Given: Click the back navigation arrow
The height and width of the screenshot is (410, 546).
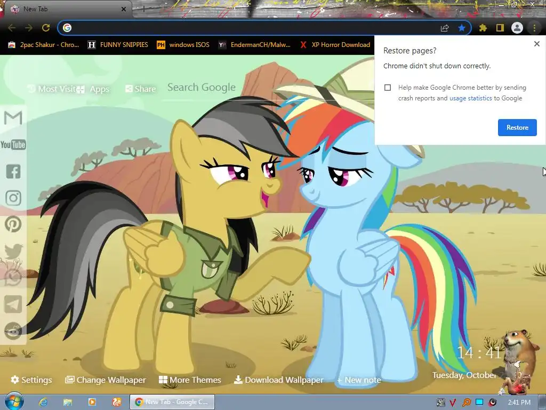Looking at the screenshot, I should 12,28.
